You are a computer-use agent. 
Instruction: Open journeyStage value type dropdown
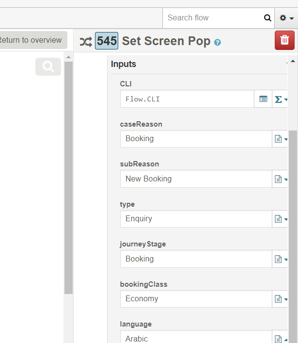281,259
